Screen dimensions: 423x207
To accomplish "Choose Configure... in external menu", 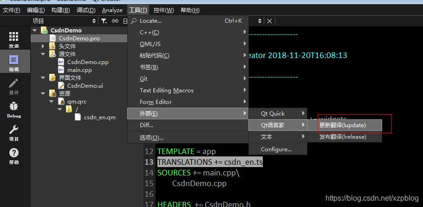I will pyautogui.click(x=278, y=149).
